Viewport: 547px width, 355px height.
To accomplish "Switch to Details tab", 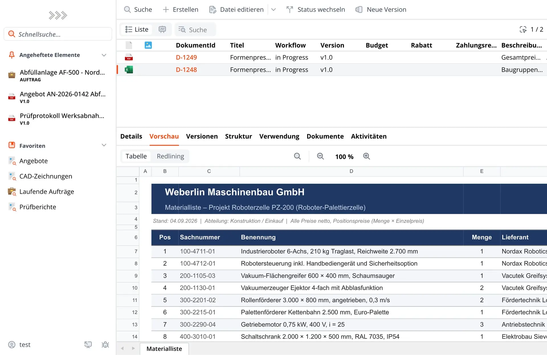I will (131, 136).
